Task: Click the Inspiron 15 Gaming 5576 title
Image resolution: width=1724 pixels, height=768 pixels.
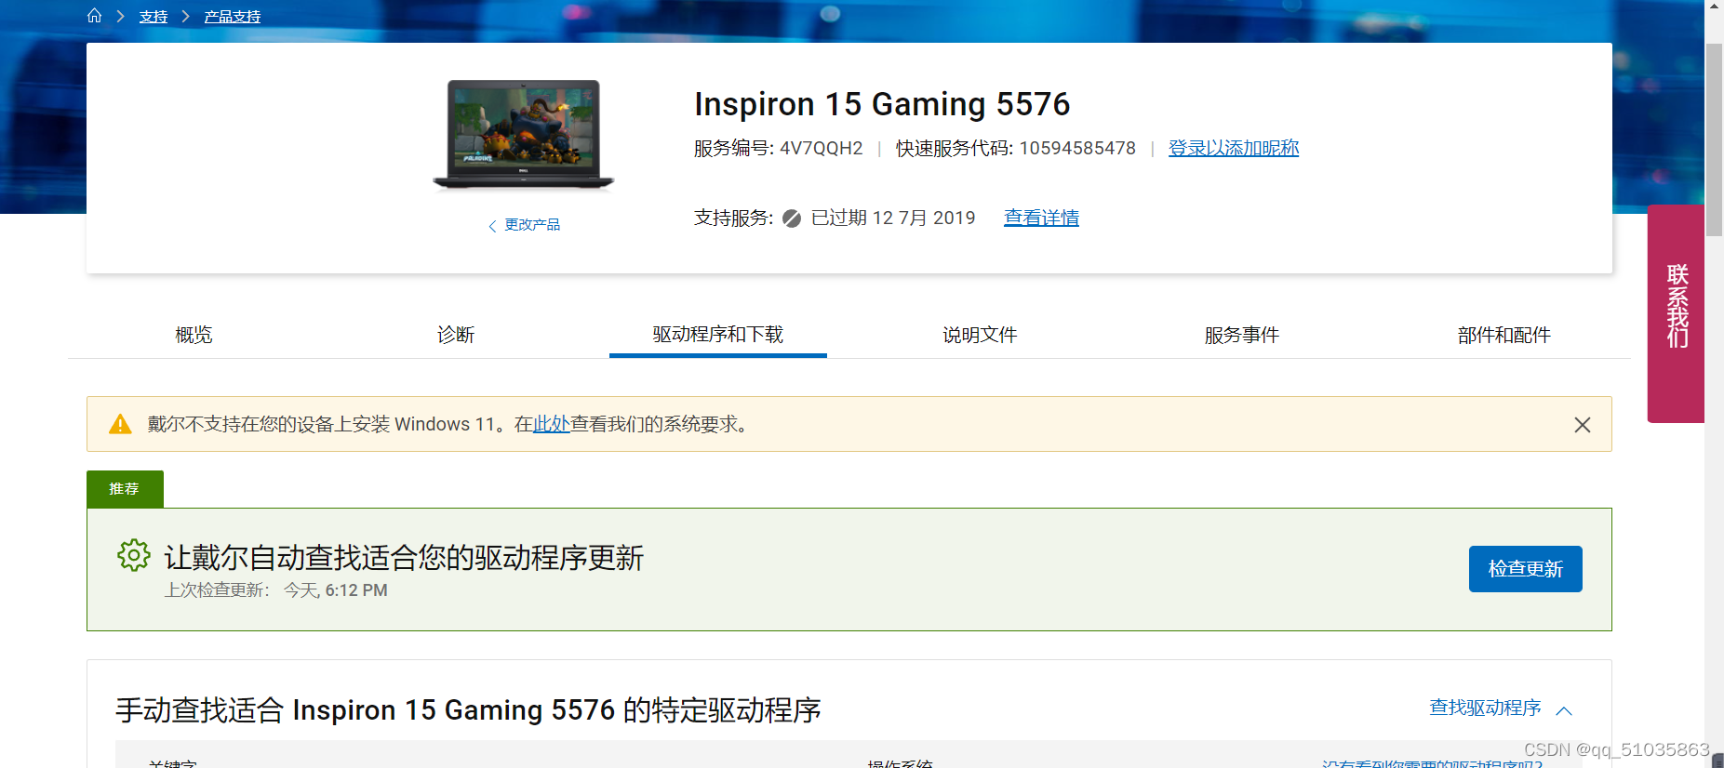Action: tap(882, 104)
